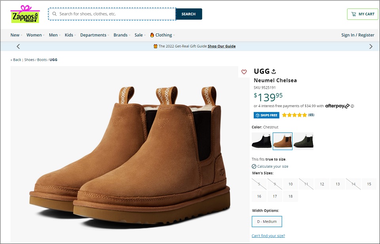Screen dimensions: 380x244
Task: Click the main boot product image
Action: (x=130, y=155)
